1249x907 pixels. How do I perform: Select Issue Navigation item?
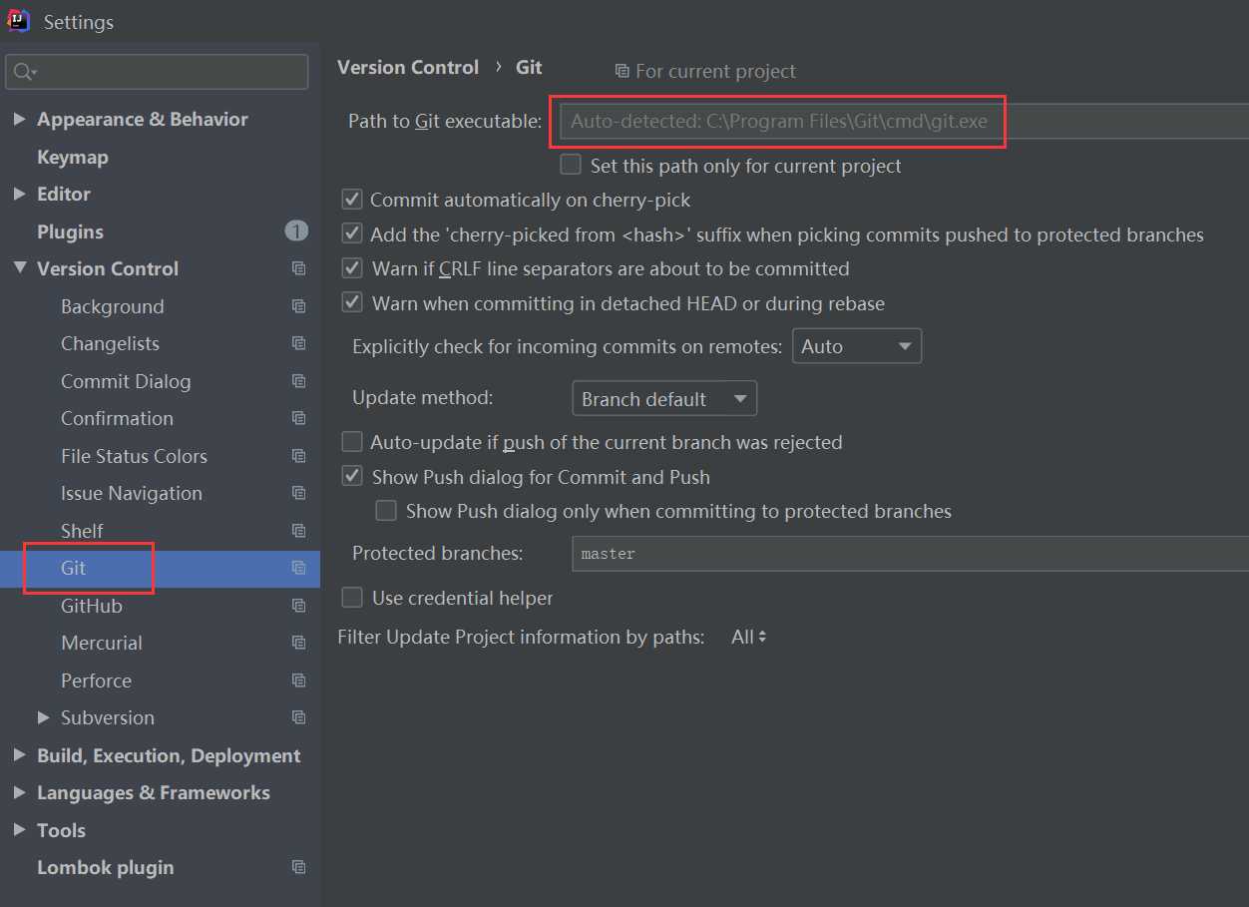[131, 493]
